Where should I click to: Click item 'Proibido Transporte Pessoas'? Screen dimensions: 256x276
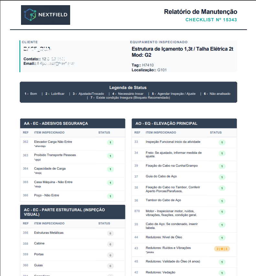click(55, 155)
